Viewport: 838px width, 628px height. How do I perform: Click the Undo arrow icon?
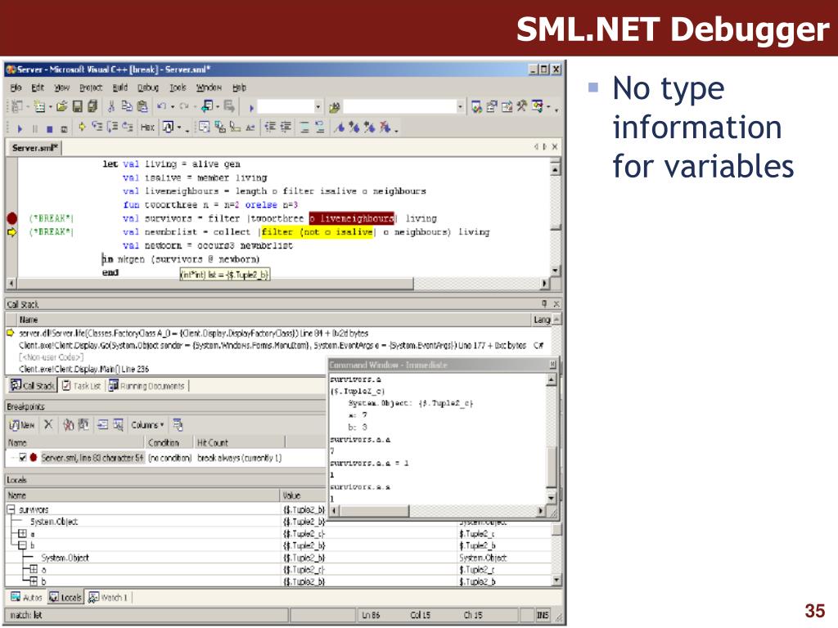pyautogui.click(x=161, y=107)
